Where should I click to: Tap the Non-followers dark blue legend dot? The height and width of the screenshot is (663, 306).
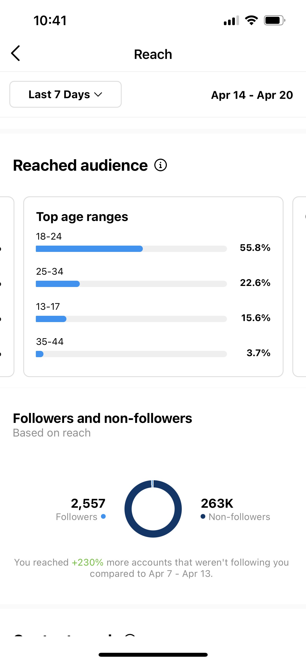203,516
